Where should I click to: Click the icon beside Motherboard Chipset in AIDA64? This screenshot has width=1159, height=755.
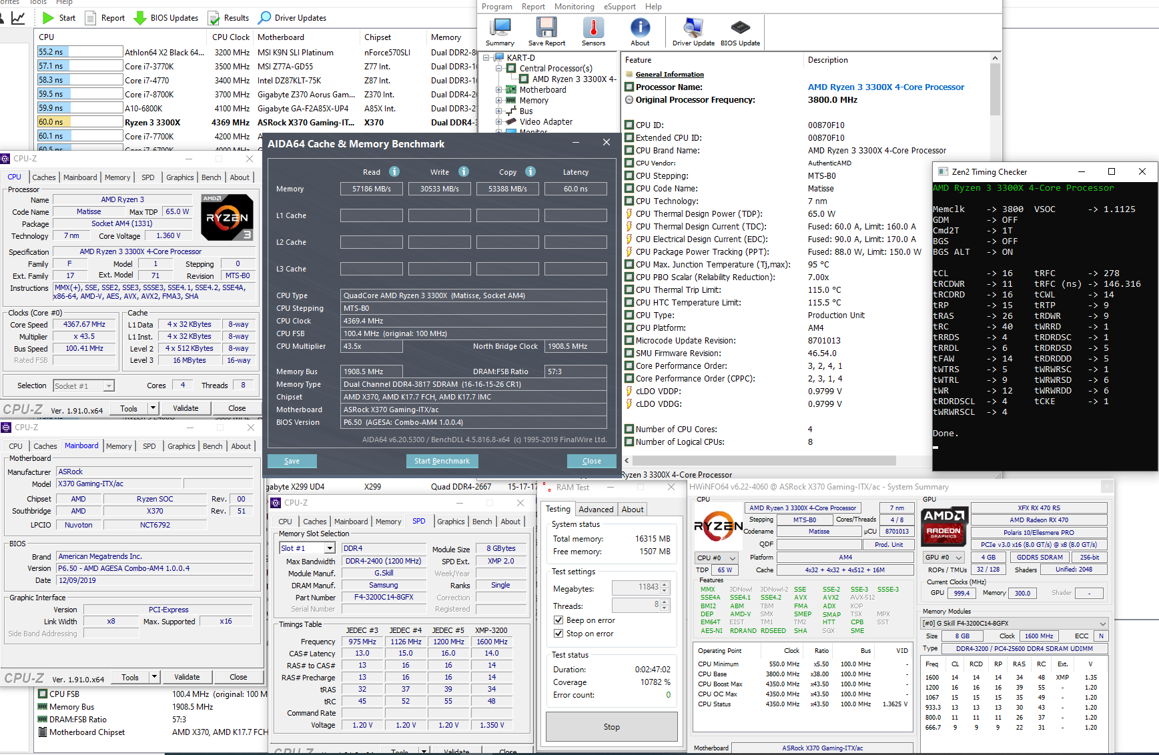43,732
